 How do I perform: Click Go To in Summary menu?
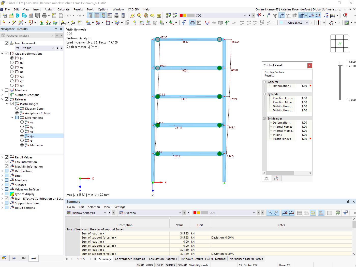[x=71, y=207]
